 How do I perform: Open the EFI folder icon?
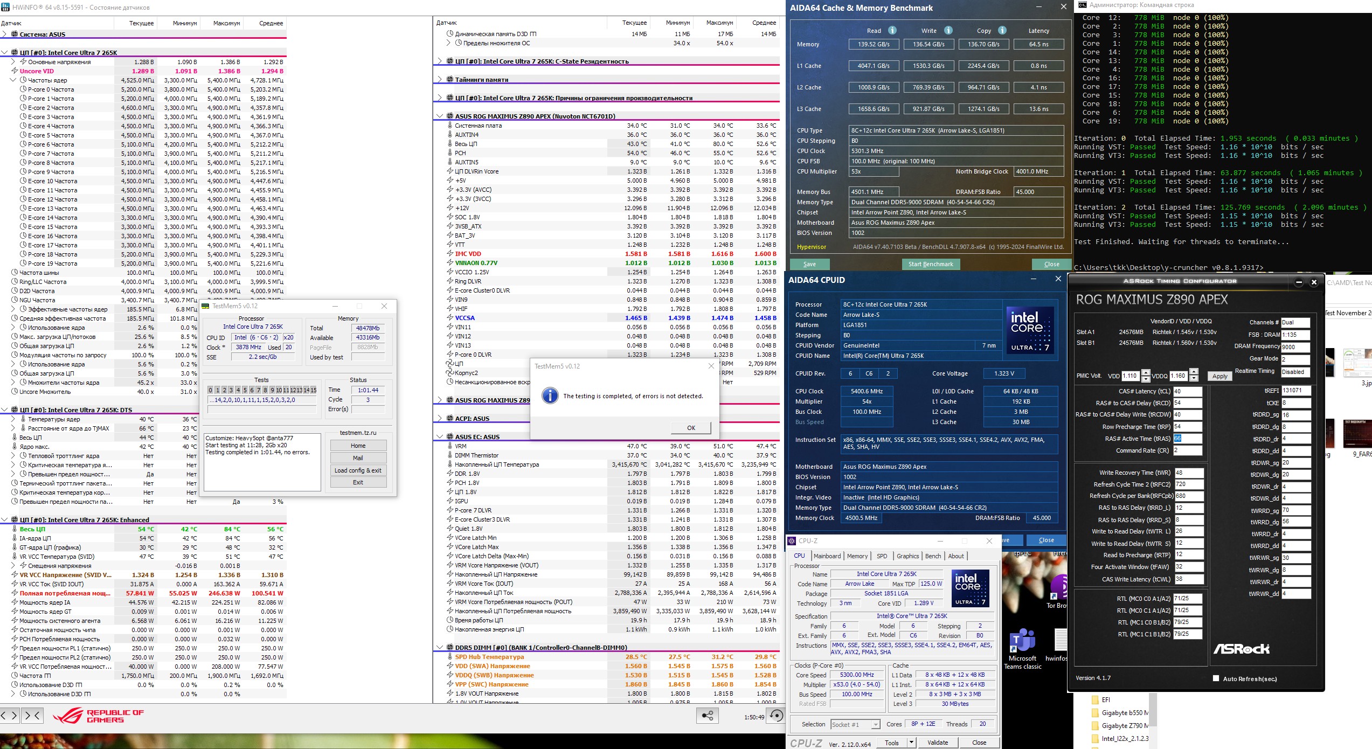[1095, 700]
